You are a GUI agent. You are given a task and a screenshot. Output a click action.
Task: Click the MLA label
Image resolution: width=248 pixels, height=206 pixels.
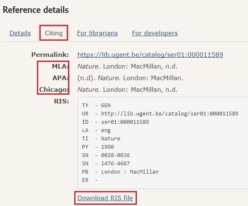[x=61, y=66]
